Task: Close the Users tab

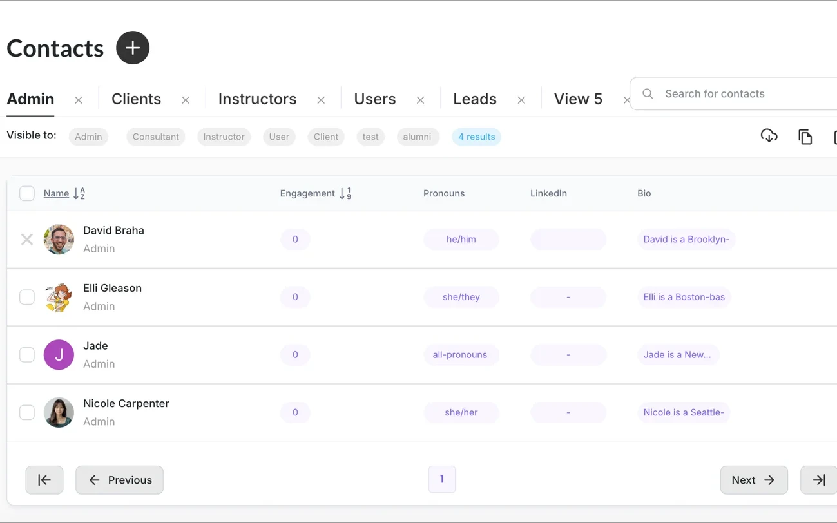Action: [420, 100]
